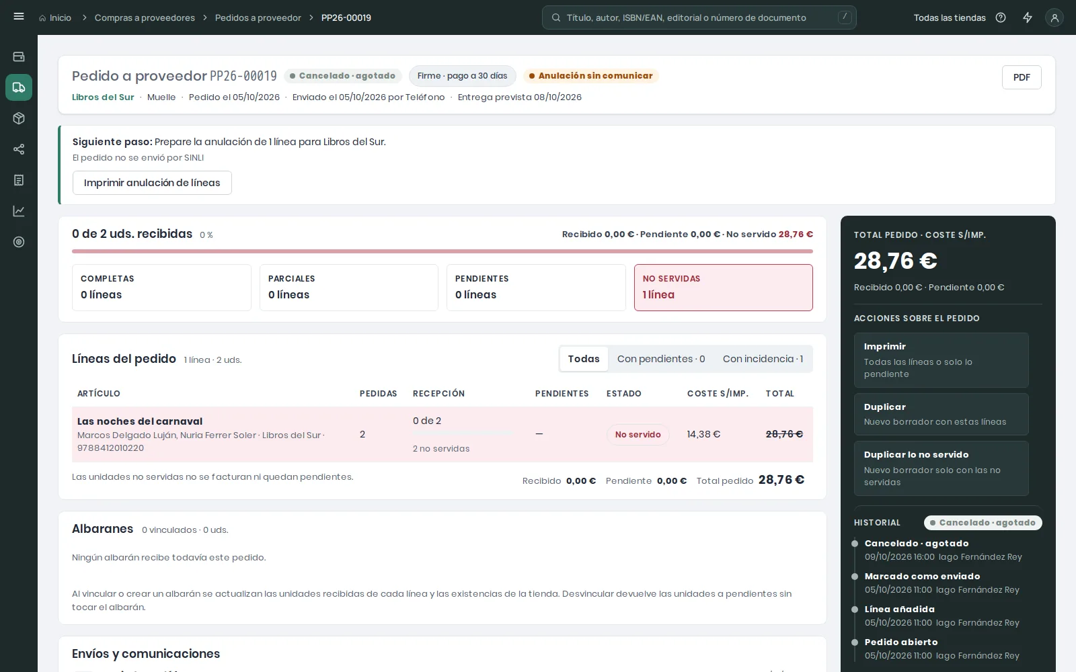
Task: Click the Imprimir order action
Action: point(941,360)
